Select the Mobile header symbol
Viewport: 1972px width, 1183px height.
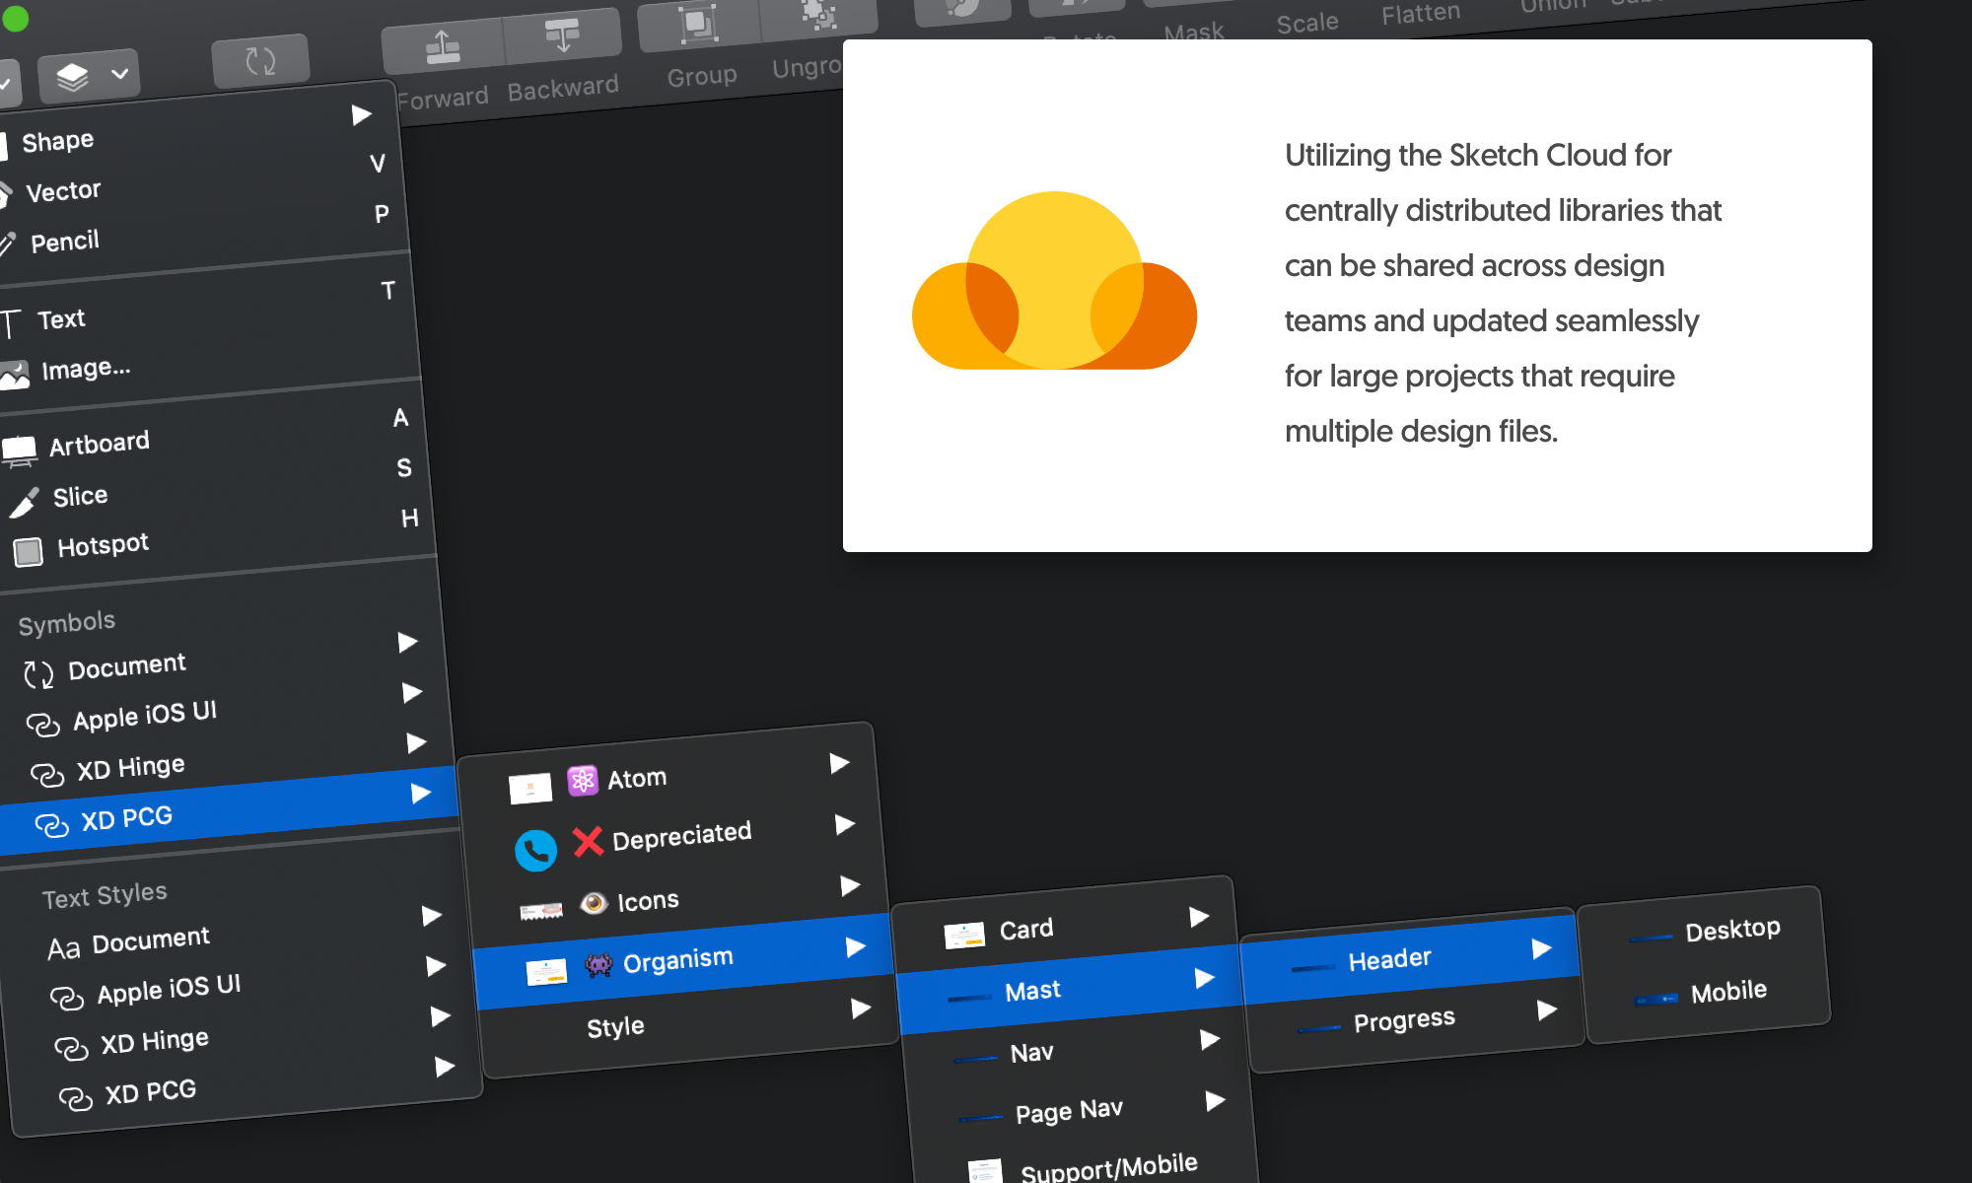[1728, 992]
